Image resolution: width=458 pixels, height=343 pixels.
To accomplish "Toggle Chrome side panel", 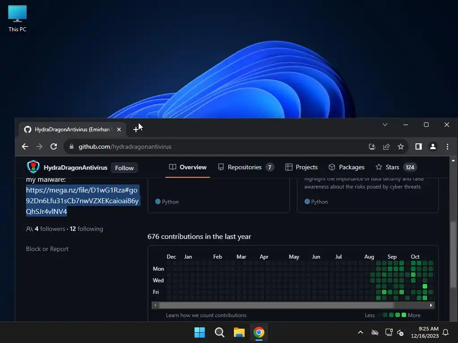I will (x=419, y=146).
